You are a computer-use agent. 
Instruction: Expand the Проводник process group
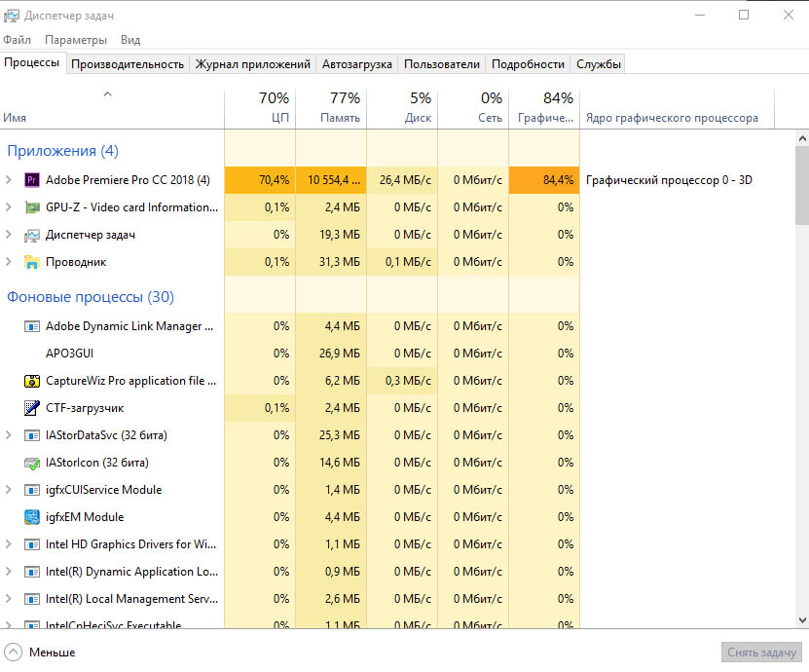tap(8, 262)
